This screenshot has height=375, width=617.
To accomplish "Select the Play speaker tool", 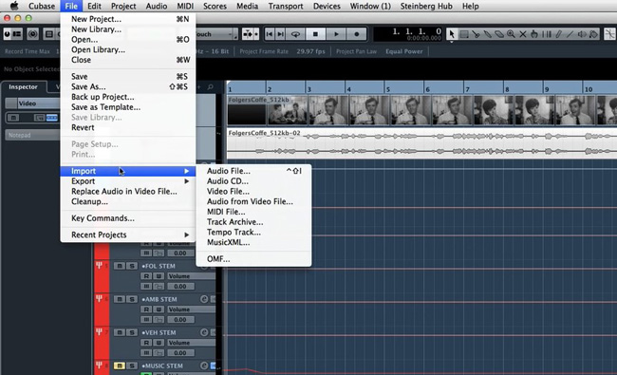I will (x=582, y=34).
